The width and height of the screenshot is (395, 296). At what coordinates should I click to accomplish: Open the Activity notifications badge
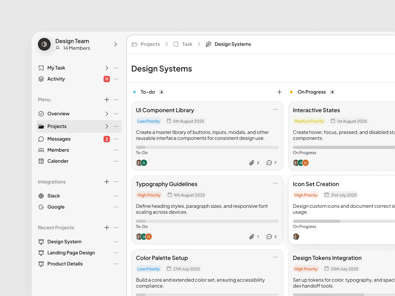click(107, 79)
